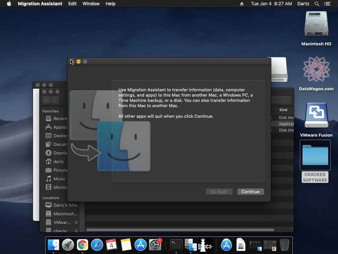Open the Trash in the Dock

tap(284, 245)
